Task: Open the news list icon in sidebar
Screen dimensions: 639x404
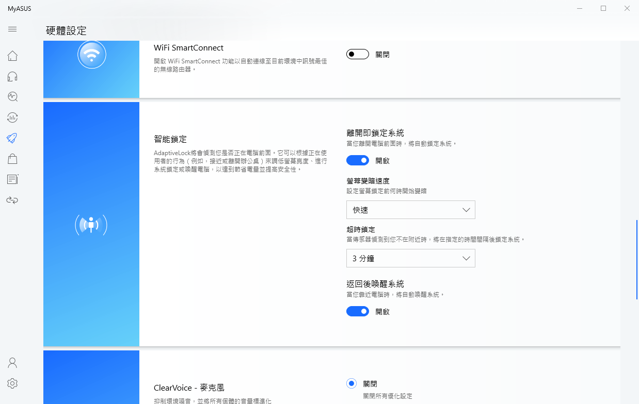Action: (12, 179)
